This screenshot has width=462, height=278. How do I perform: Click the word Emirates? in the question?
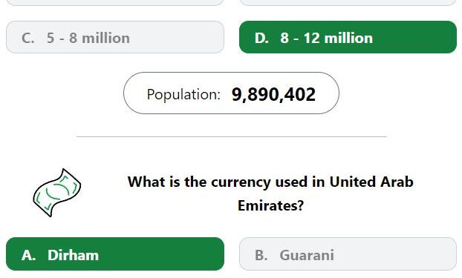click(270, 205)
